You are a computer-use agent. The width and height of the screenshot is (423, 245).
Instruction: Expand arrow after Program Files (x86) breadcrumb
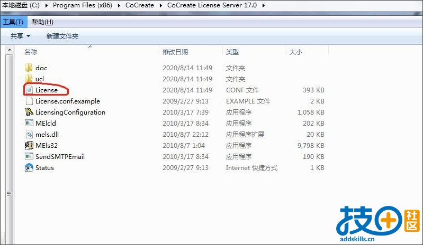tap(119, 5)
